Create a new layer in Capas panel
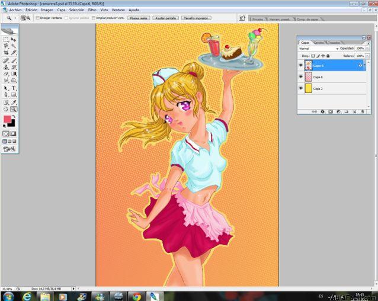 354,111
